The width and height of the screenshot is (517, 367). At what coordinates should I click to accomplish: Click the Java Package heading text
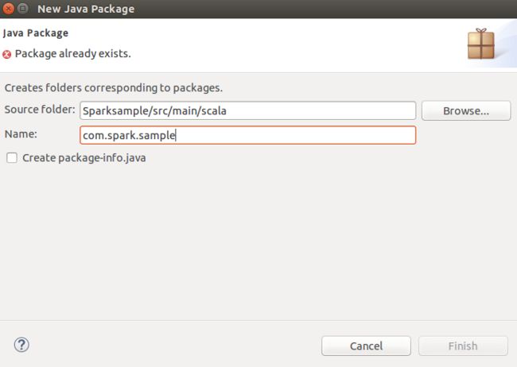36,33
